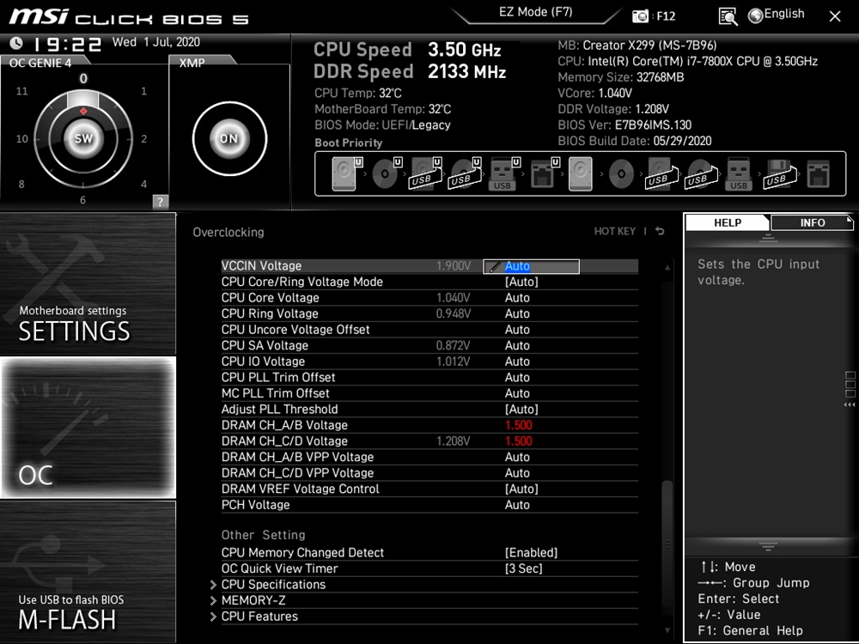The image size is (859, 644).
Task: Select PCH Voltage row
Action: pyautogui.click(x=429, y=505)
